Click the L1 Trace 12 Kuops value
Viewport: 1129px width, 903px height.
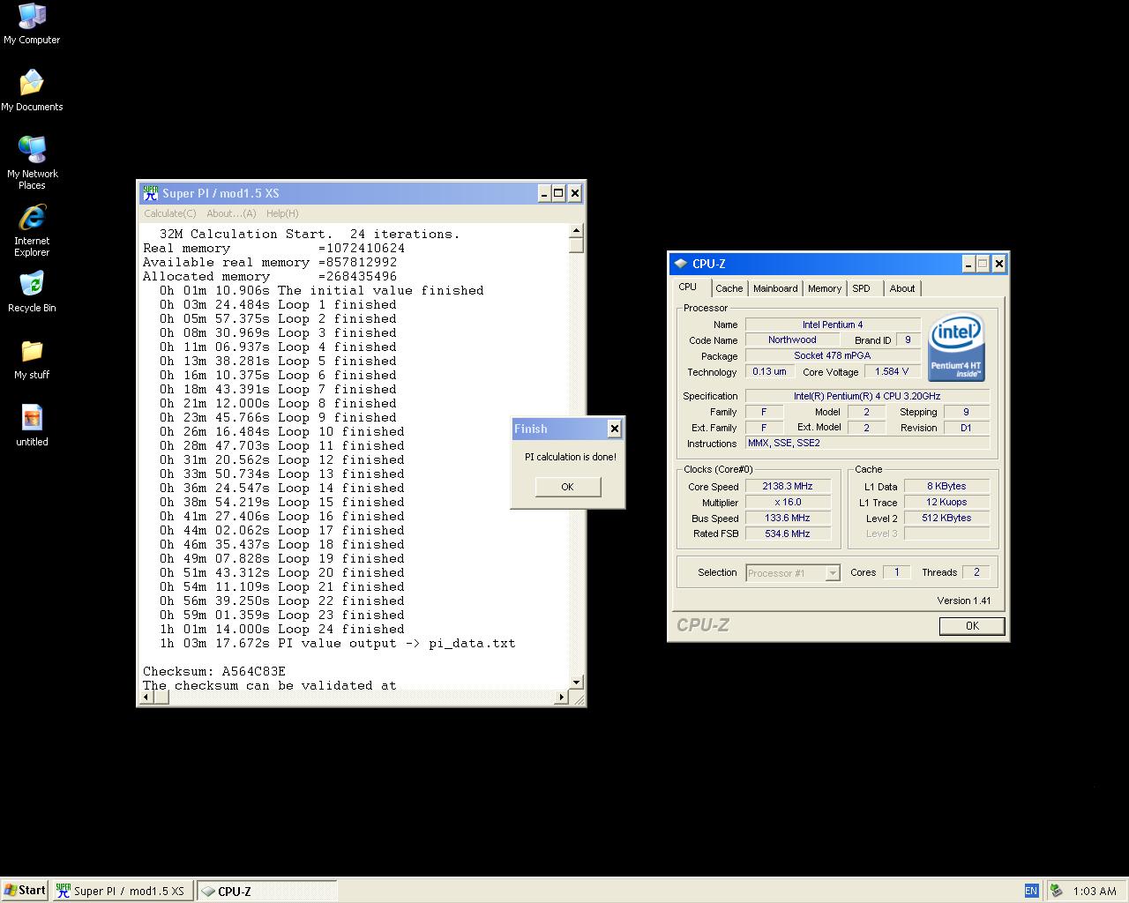click(946, 502)
